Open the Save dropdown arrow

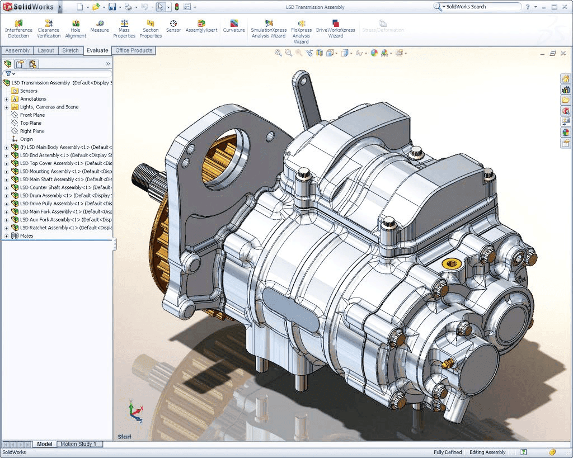click(120, 7)
